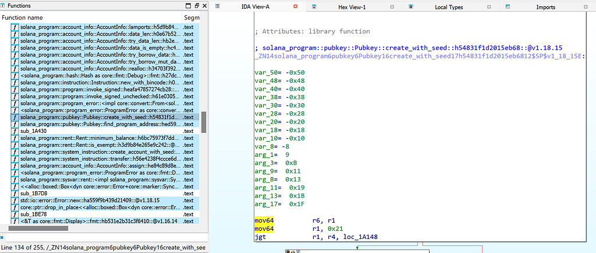Select AccountInfo::try_borrow_mut_data function row
Image resolution: width=596 pixels, height=253 pixels.
pyautogui.click(x=105, y=62)
